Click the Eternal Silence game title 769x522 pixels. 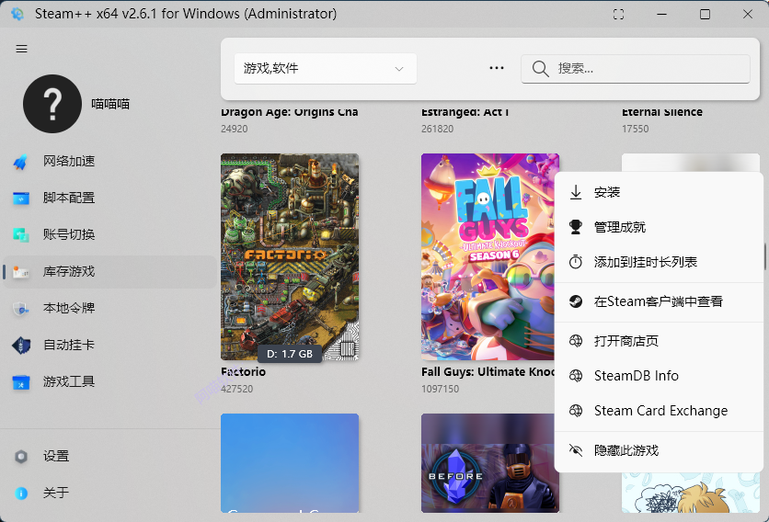(x=662, y=112)
